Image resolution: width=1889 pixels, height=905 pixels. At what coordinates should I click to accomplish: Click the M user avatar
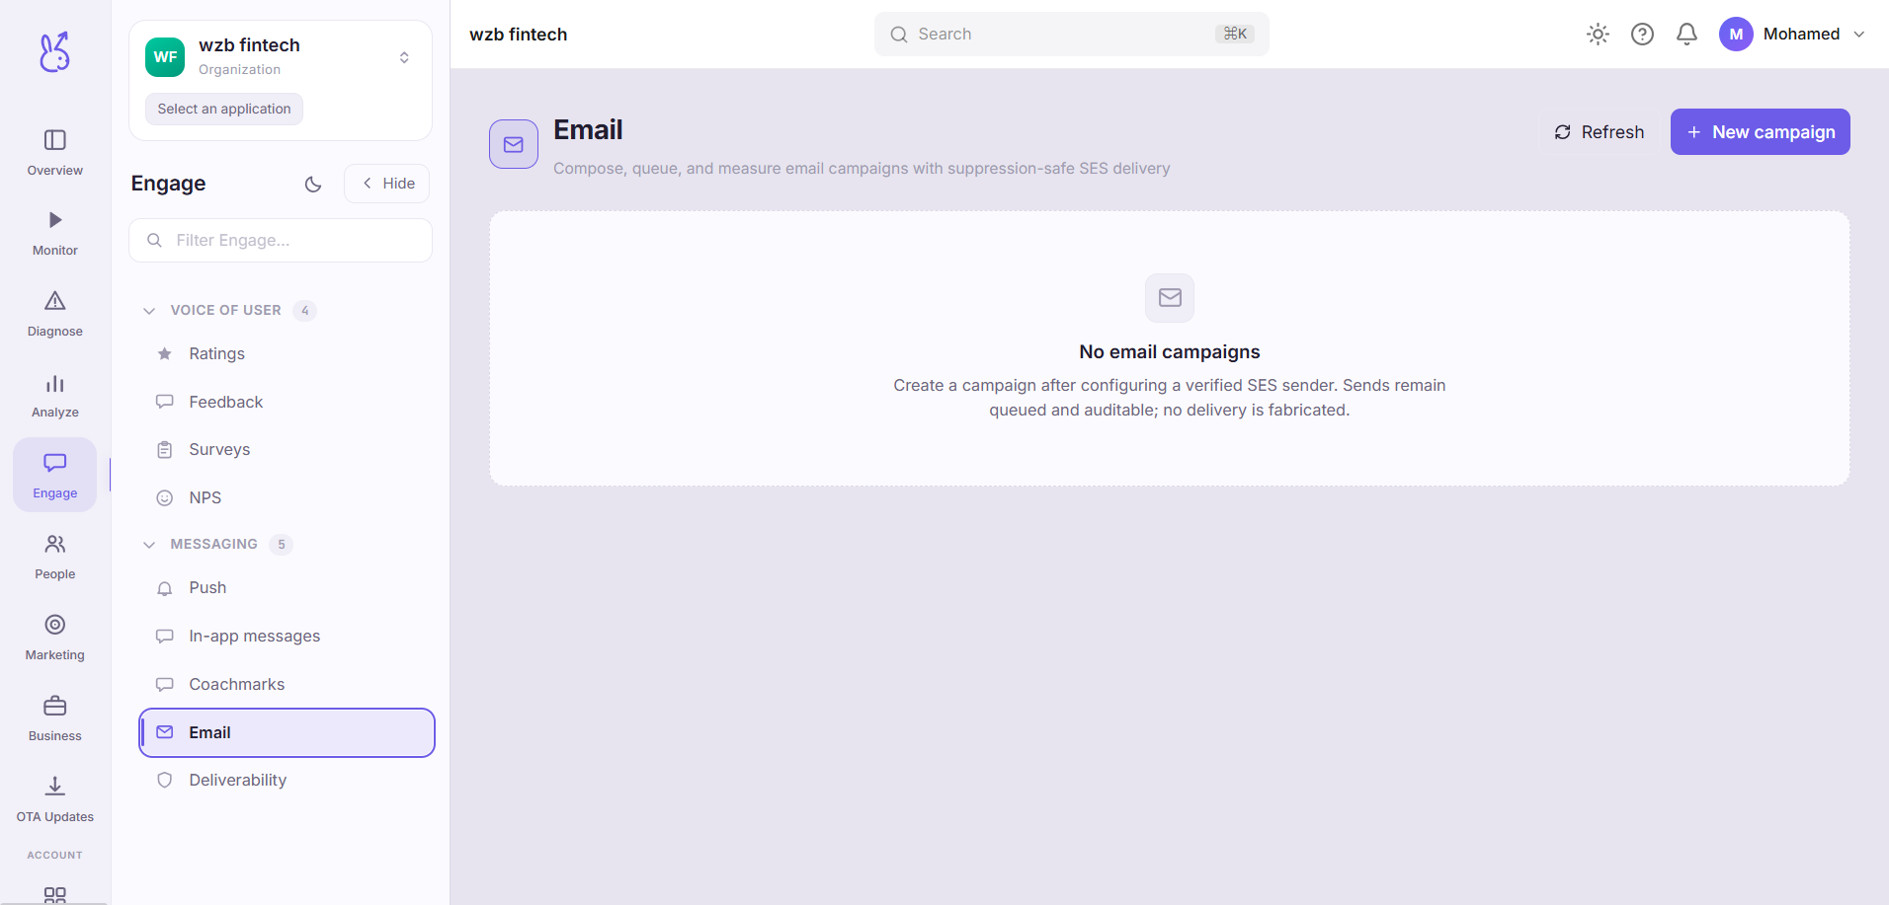(x=1736, y=35)
